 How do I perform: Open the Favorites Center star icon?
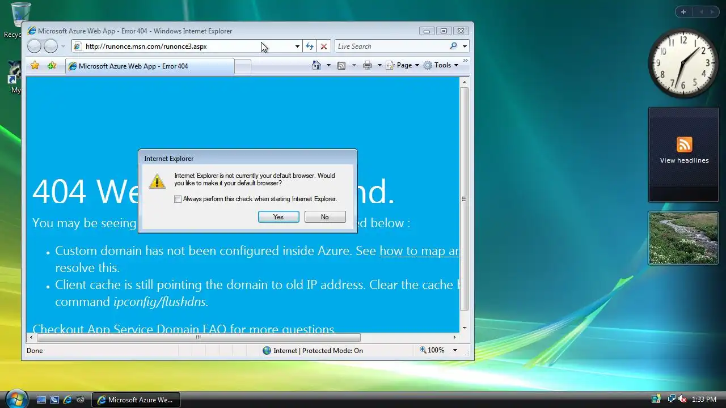pyautogui.click(x=35, y=66)
